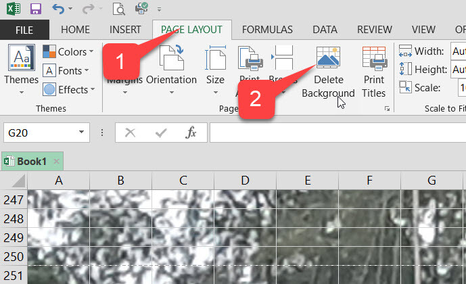Click the Save floppy disk icon
This screenshot has height=284, width=466.
point(36,9)
